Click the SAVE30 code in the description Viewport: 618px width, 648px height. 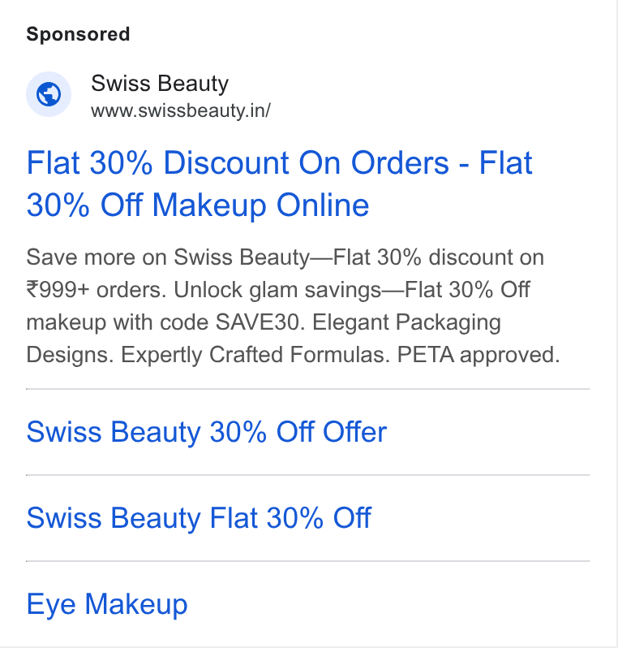pos(260,322)
